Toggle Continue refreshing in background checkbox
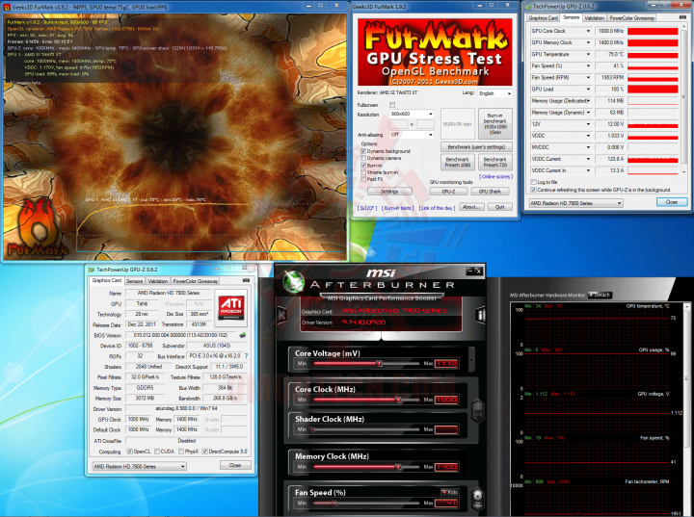This screenshot has width=694, height=517. (533, 190)
